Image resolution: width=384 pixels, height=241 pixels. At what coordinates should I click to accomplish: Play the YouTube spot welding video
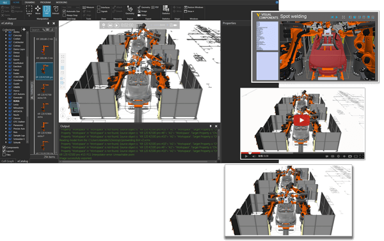(301, 120)
